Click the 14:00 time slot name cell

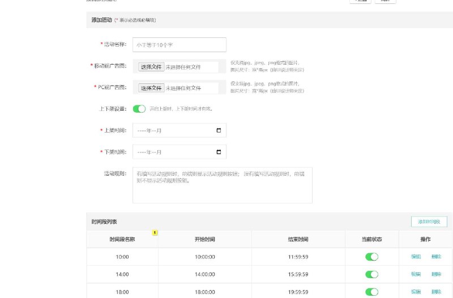(122, 274)
